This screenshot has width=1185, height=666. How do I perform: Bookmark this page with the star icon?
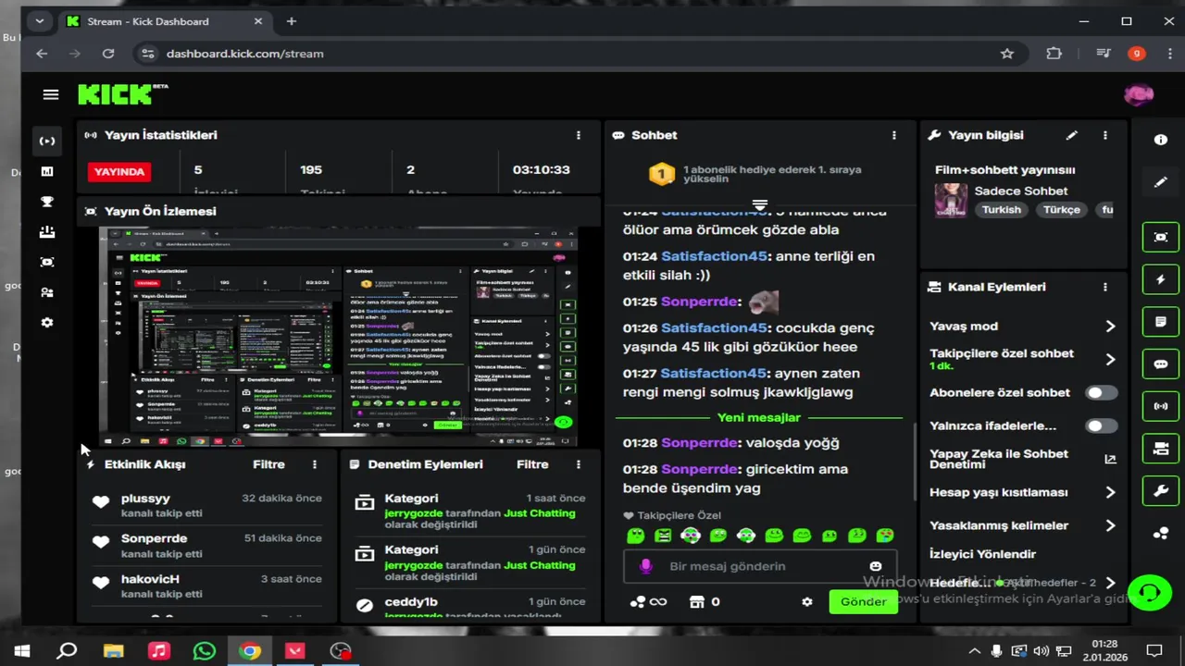point(1007,54)
